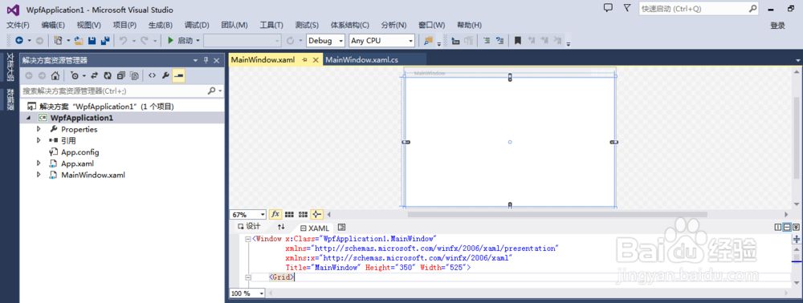Close the MainWindow.xaml tab
The width and height of the screenshot is (803, 303).
point(316,60)
